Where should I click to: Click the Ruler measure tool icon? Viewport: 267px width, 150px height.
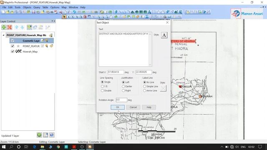169,17
